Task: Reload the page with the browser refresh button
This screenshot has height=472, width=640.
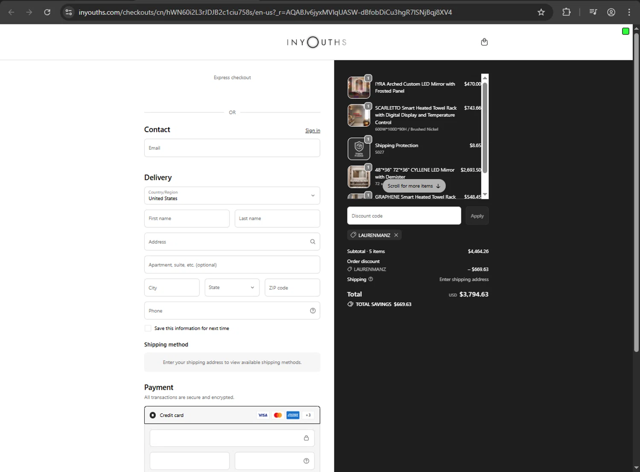Action: [x=47, y=12]
